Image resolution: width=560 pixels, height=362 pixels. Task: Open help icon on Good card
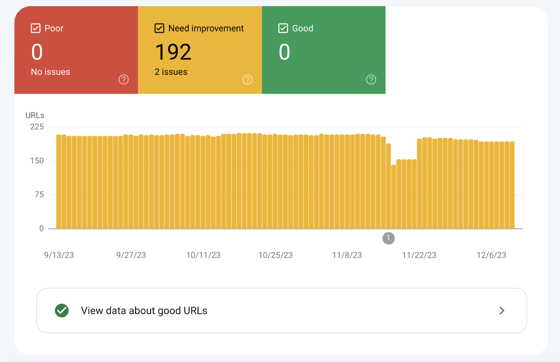(371, 79)
